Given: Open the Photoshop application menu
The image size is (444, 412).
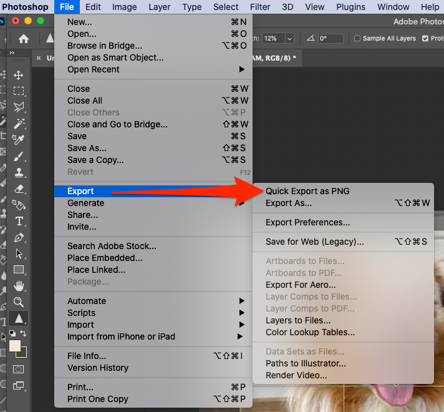Looking at the screenshot, I should click(x=25, y=7).
